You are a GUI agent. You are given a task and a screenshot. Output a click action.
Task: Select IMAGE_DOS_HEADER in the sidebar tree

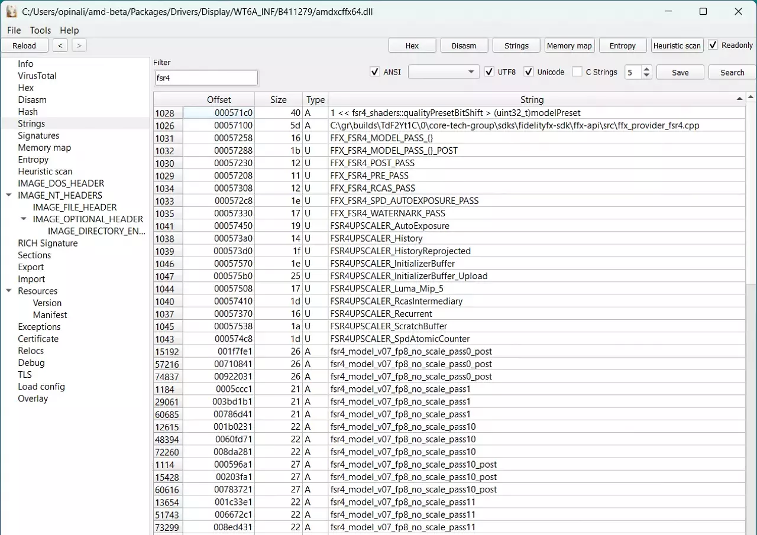(61, 183)
